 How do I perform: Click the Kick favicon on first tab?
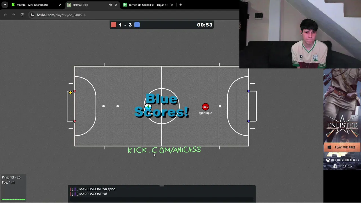click(13, 5)
